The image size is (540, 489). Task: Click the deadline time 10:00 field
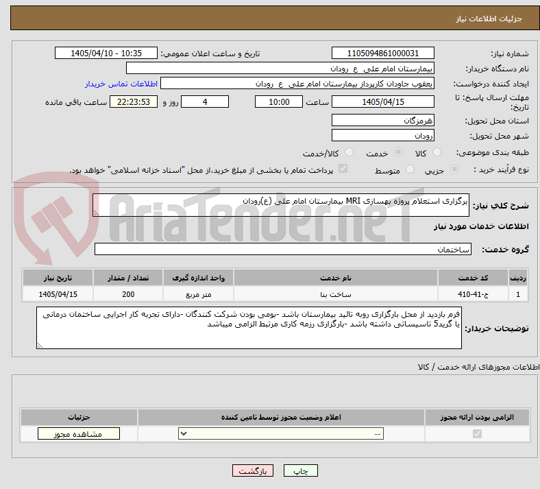(279, 102)
